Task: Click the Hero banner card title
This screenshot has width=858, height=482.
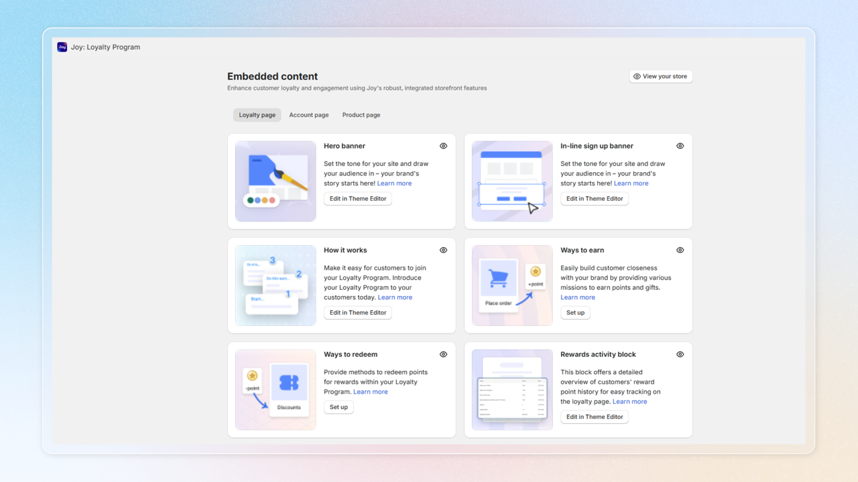Action: coord(345,146)
